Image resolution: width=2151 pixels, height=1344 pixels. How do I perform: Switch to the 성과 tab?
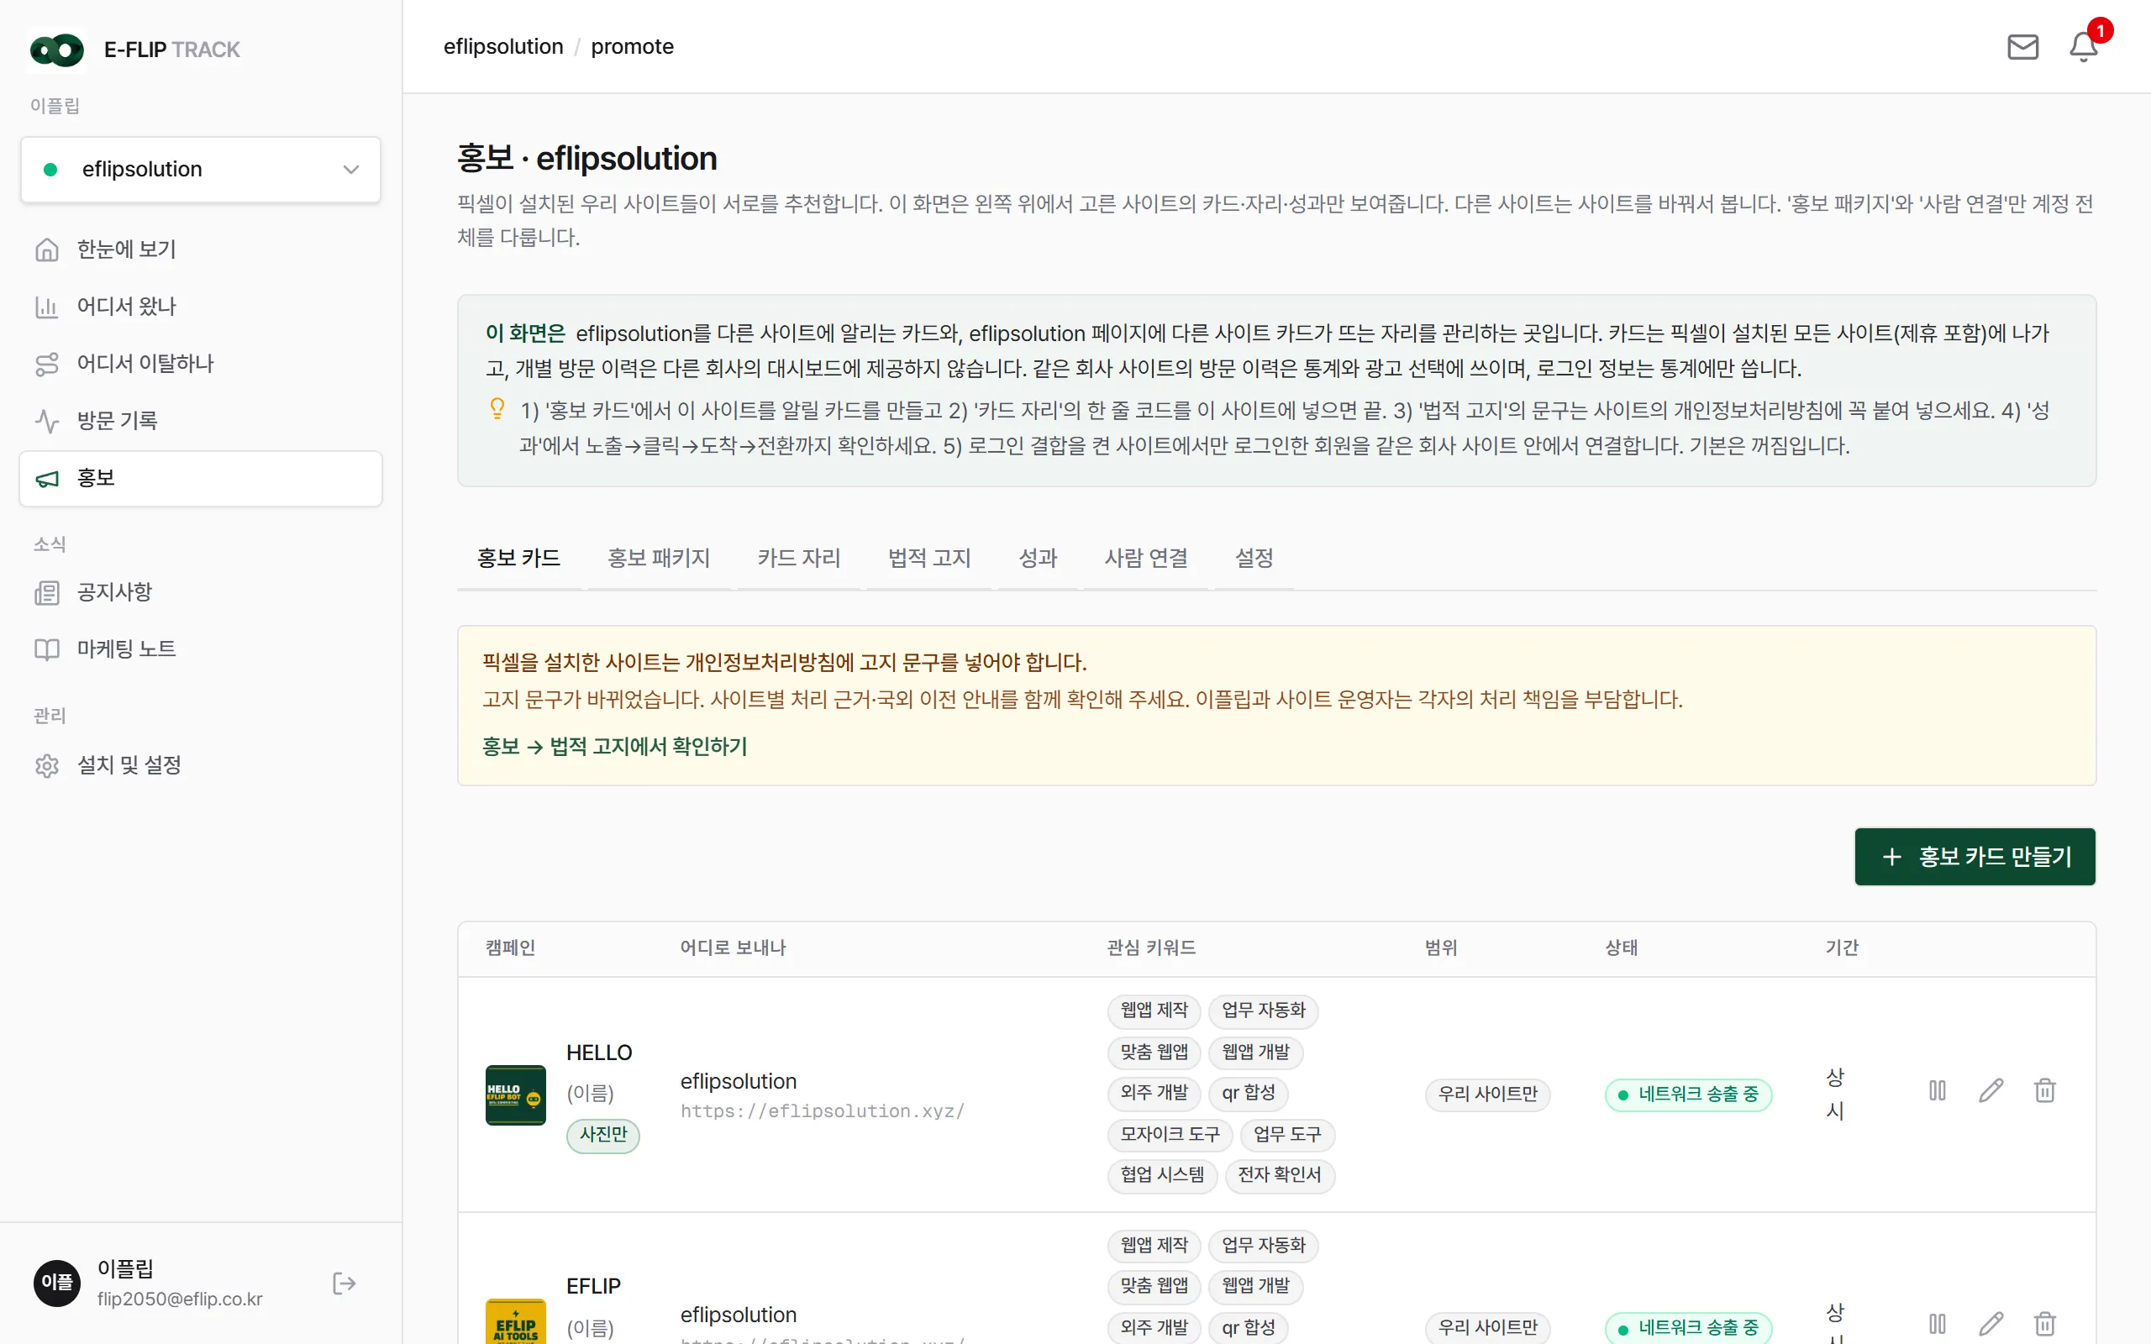(x=1038, y=559)
